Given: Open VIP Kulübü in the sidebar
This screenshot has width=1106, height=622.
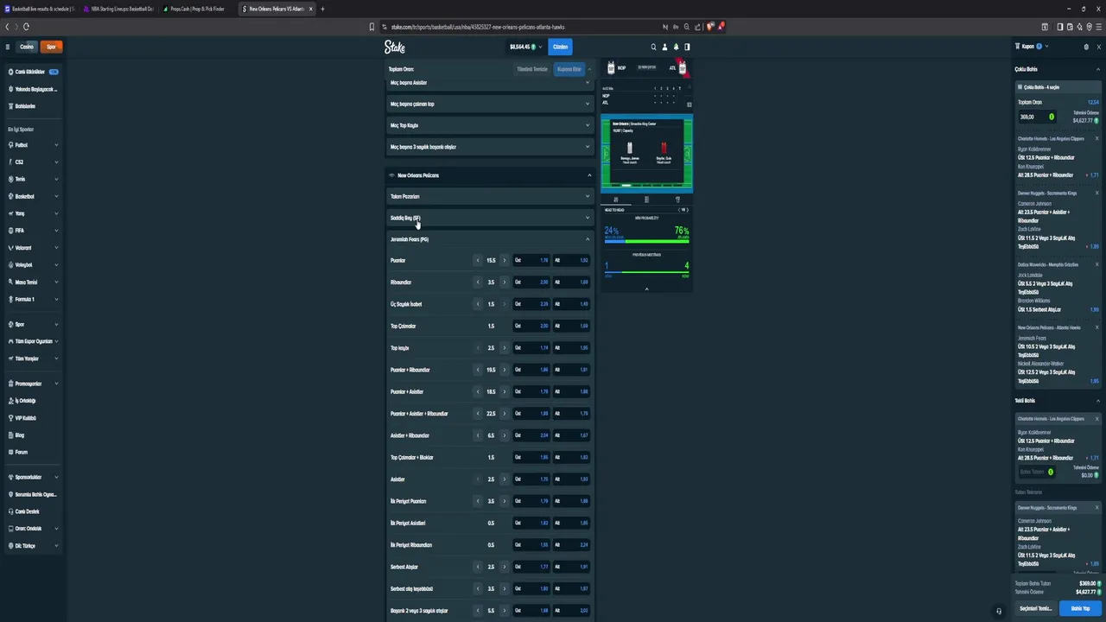Looking at the screenshot, I should pyautogui.click(x=32, y=418).
